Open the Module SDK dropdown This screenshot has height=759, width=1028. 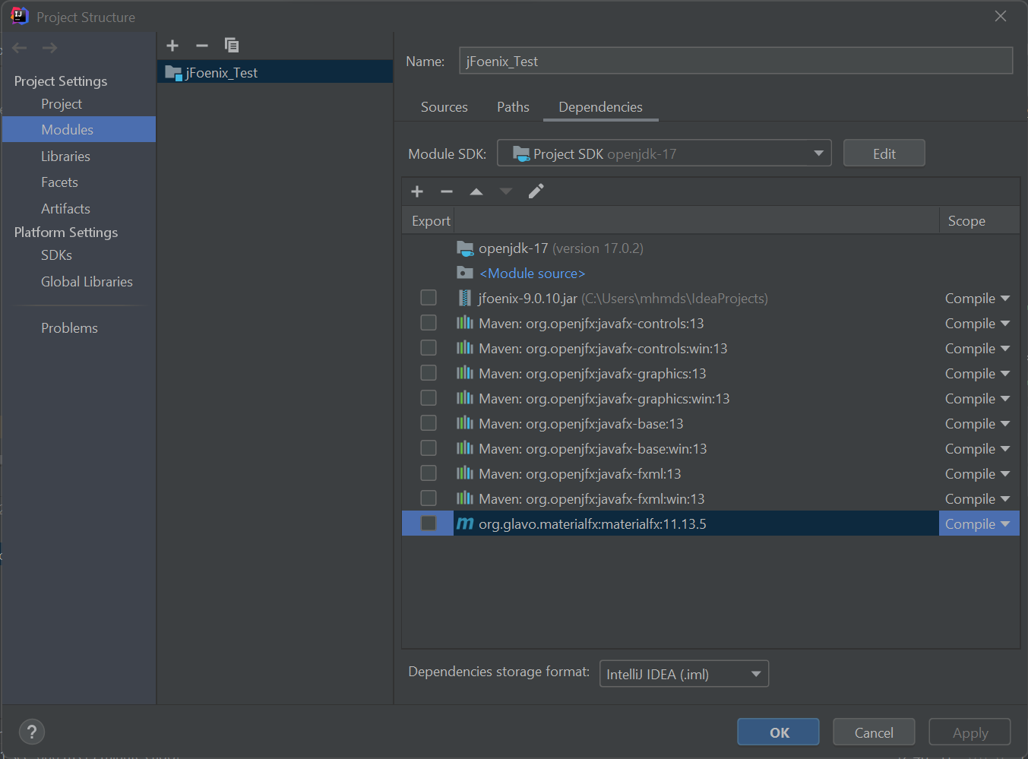tap(664, 153)
